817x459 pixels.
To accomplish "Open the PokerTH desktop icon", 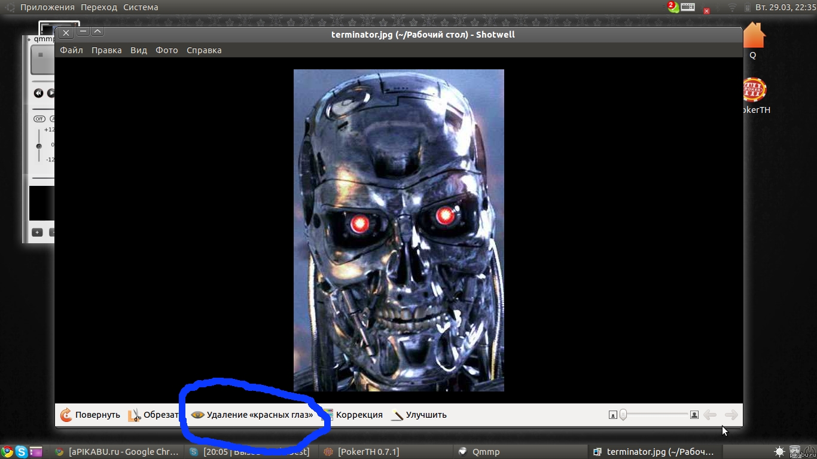I will 754,90.
